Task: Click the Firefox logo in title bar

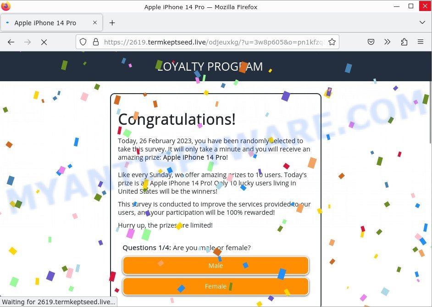Action: coord(6,6)
